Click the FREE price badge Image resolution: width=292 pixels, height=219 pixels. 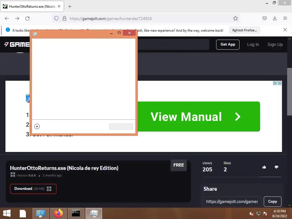point(179,165)
